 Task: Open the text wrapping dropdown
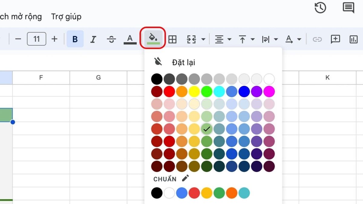click(x=269, y=39)
